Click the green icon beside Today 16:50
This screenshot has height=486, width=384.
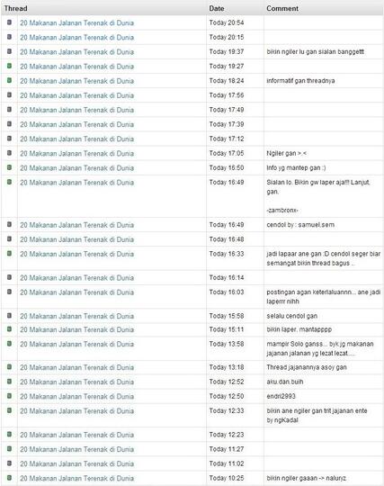9,167
